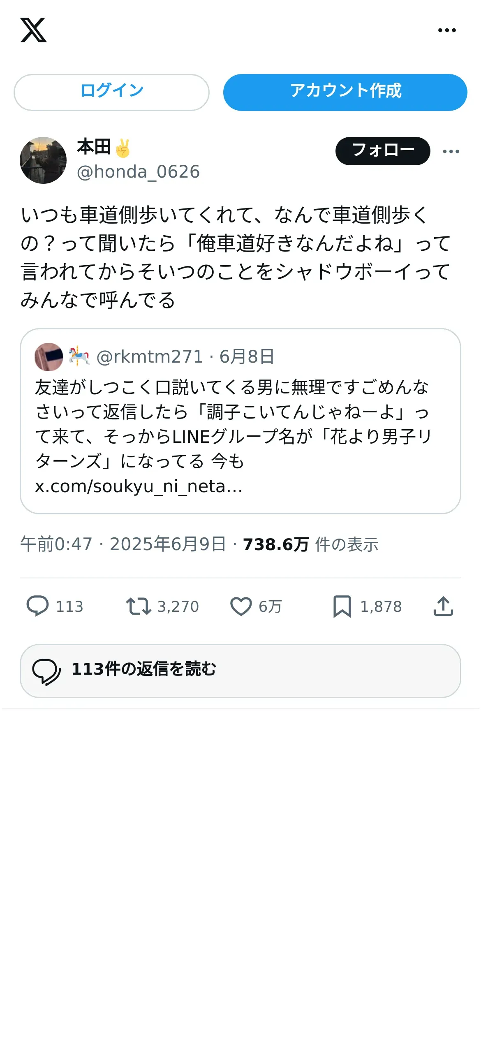Screen dimensions: 481x1041
Task: Click the 738.6万 件の表示 view count
Action: pyautogui.click(x=310, y=544)
